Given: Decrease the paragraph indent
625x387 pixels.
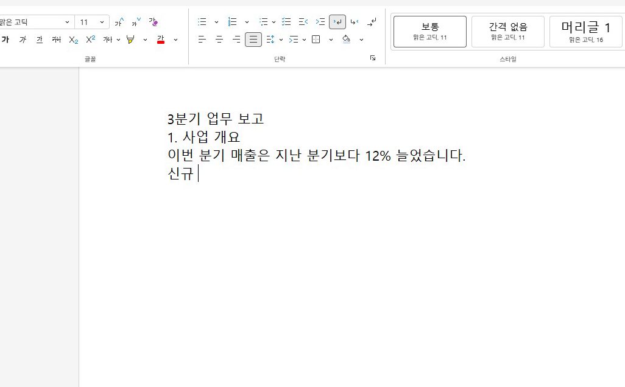Looking at the screenshot, I should tap(303, 22).
